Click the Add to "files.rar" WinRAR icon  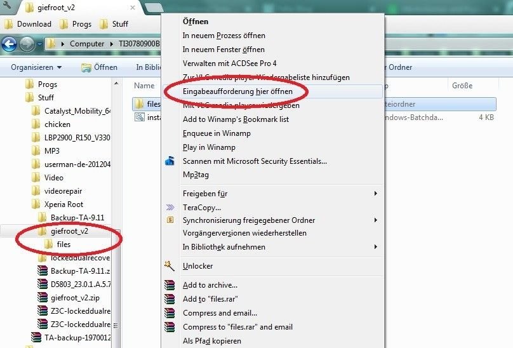coord(170,299)
